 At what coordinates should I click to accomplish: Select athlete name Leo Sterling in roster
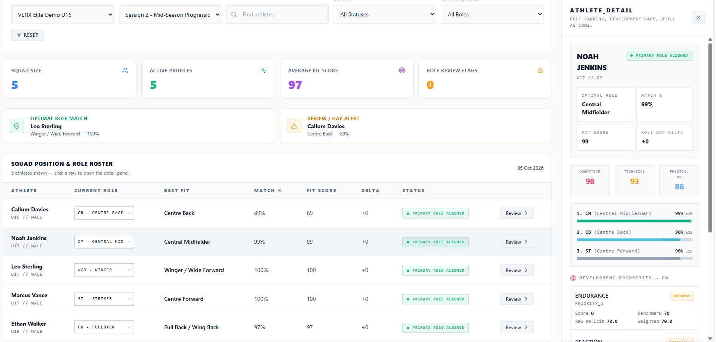(x=27, y=266)
